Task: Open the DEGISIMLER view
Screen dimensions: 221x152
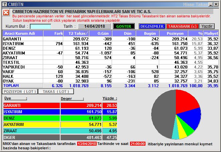Action: (x=152, y=26)
